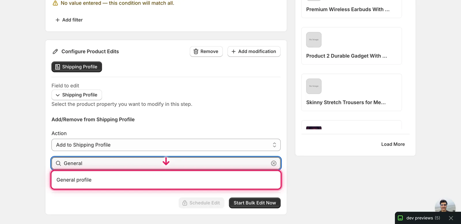Click Product 2 Durable Gadget title text
Image resolution: width=461 pixels, height=224 pixels.
(347, 56)
